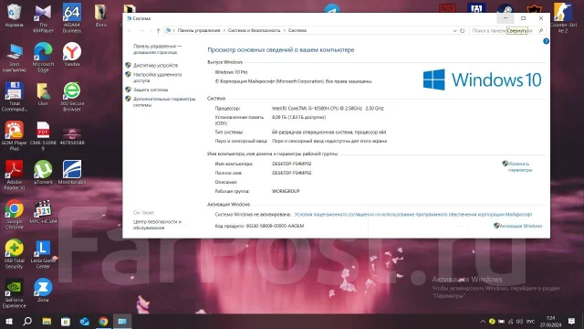The height and width of the screenshot is (329, 584).
Task: Open MostKorabl desktop shortcut
Action: tap(72, 172)
